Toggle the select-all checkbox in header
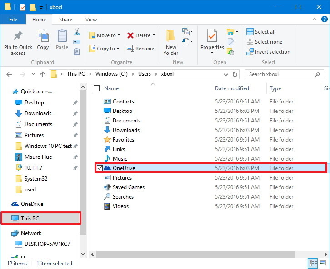Viewport: 330px width, 269px height. click(x=96, y=88)
